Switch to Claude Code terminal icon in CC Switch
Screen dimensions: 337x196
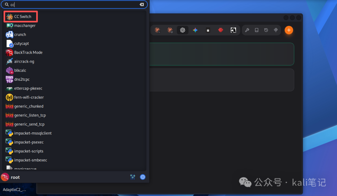point(157,30)
